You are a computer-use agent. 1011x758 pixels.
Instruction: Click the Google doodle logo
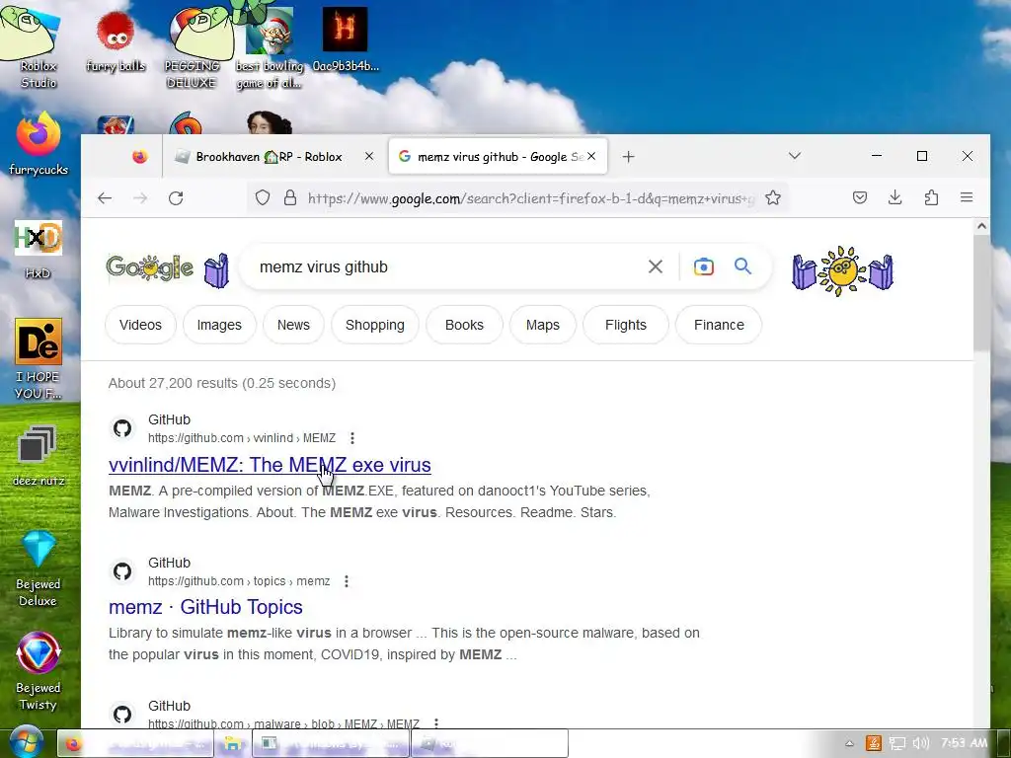click(150, 266)
